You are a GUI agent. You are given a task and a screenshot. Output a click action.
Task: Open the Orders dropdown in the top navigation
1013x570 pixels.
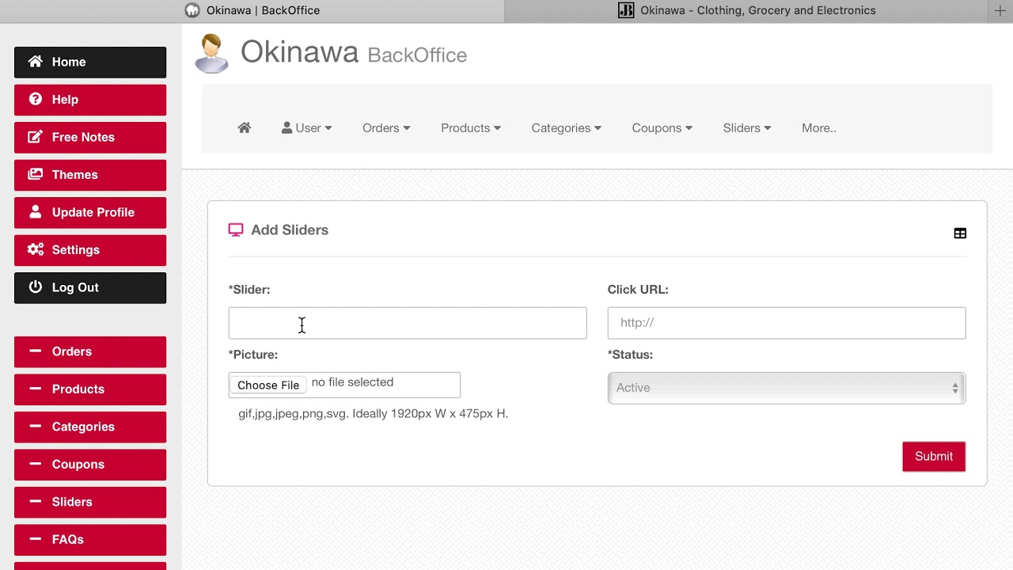click(386, 128)
